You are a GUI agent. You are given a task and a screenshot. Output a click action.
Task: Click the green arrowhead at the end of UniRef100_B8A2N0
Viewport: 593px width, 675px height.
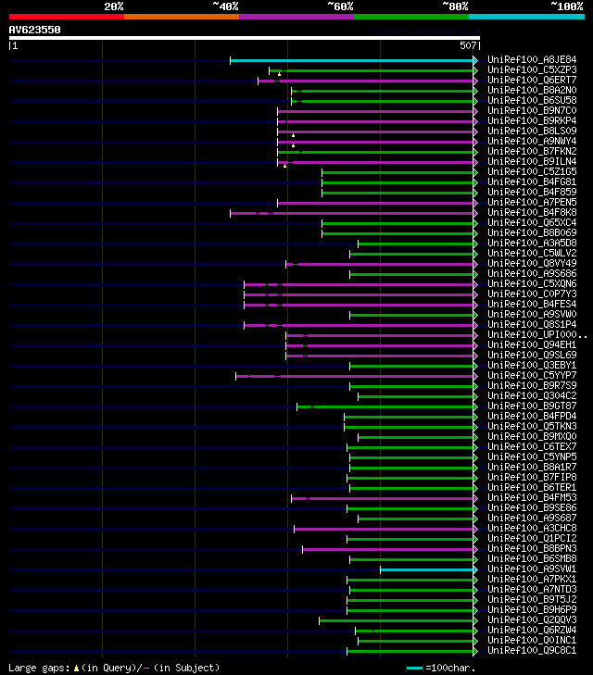point(475,91)
